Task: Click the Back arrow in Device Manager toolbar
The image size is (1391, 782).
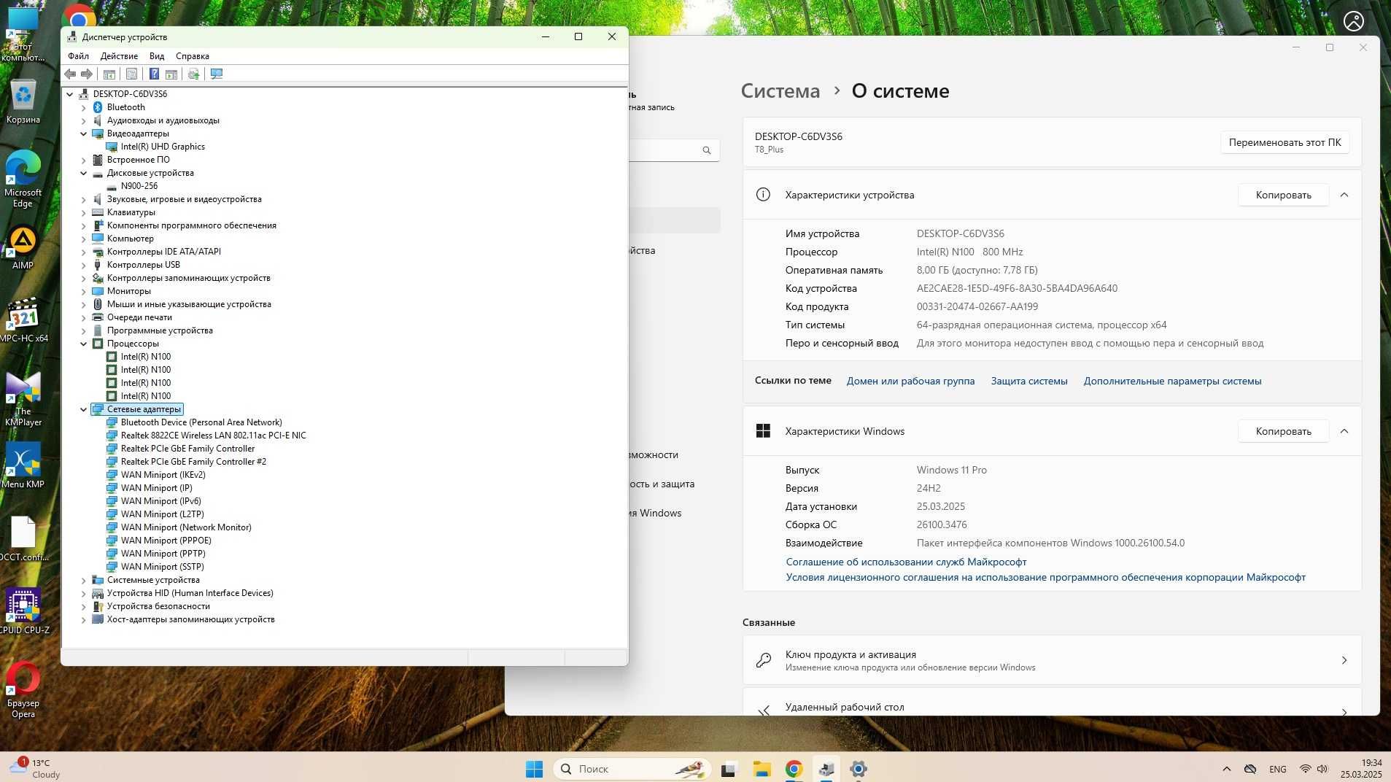Action: pos(70,74)
